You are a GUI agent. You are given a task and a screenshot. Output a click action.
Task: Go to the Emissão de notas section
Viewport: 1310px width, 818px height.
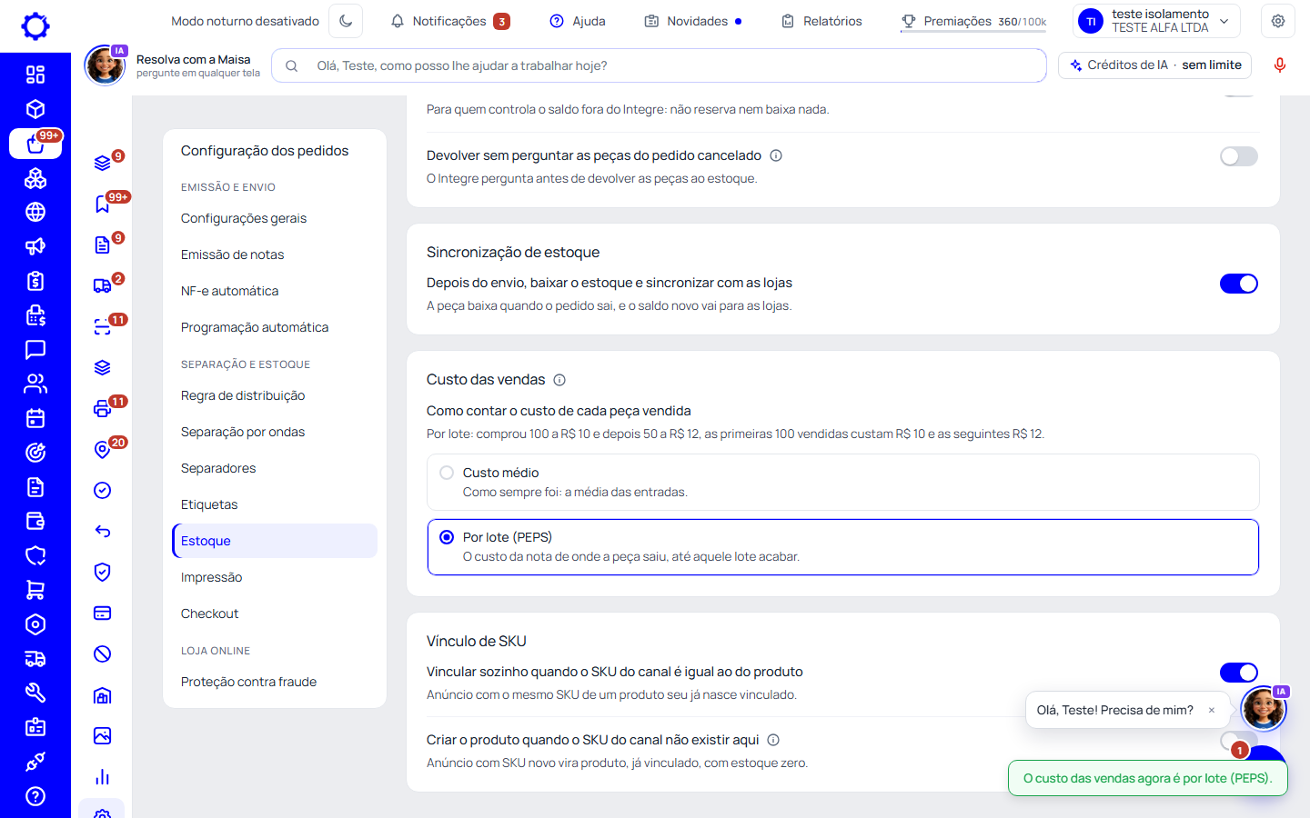233,254
